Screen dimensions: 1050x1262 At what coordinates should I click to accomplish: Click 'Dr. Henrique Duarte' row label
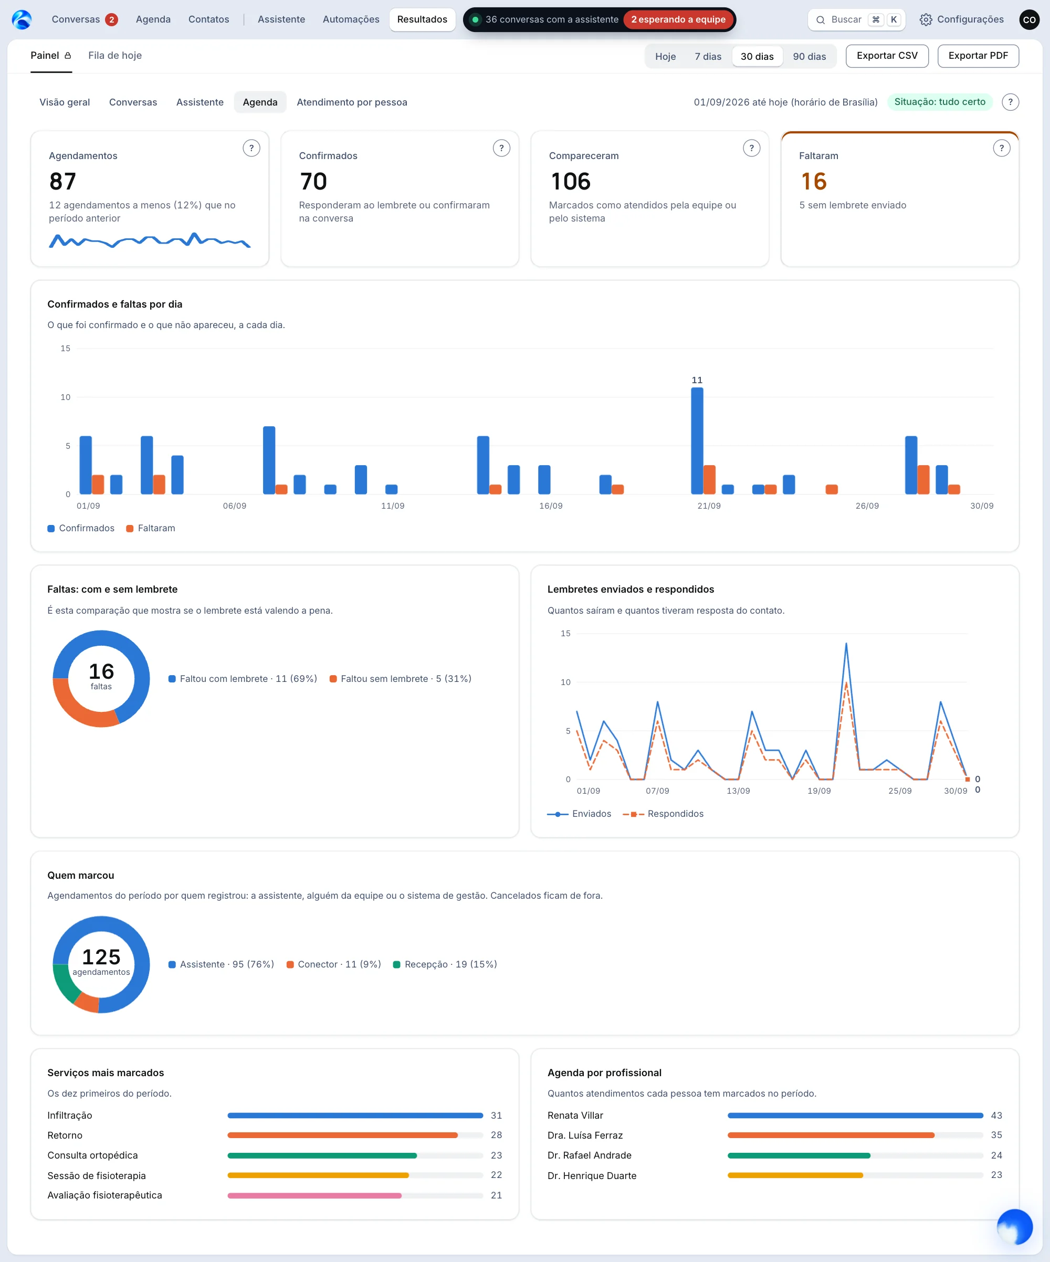pos(592,1175)
